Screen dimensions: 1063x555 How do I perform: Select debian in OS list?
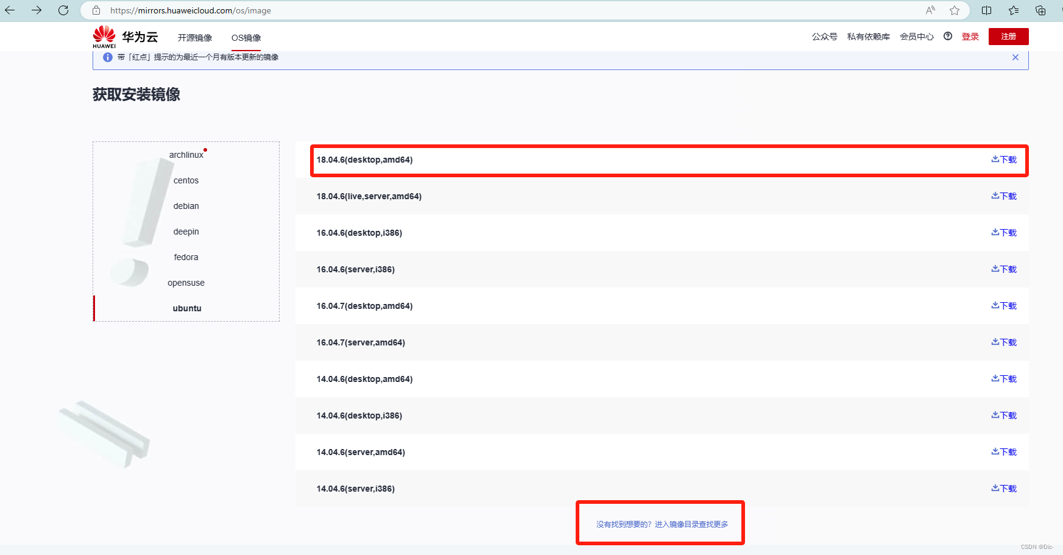(186, 206)
